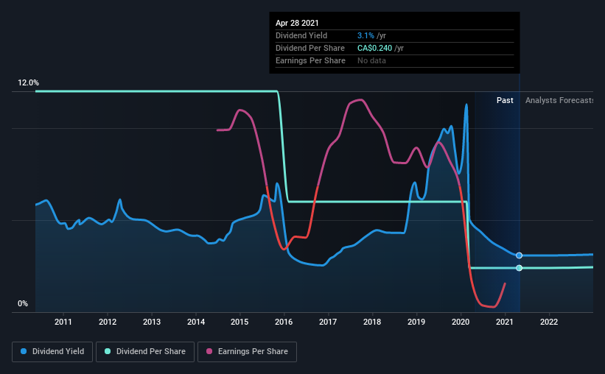605x374 pixels.
Task: Click Dividend Per Share row label in tooltip
Action: 310,48
